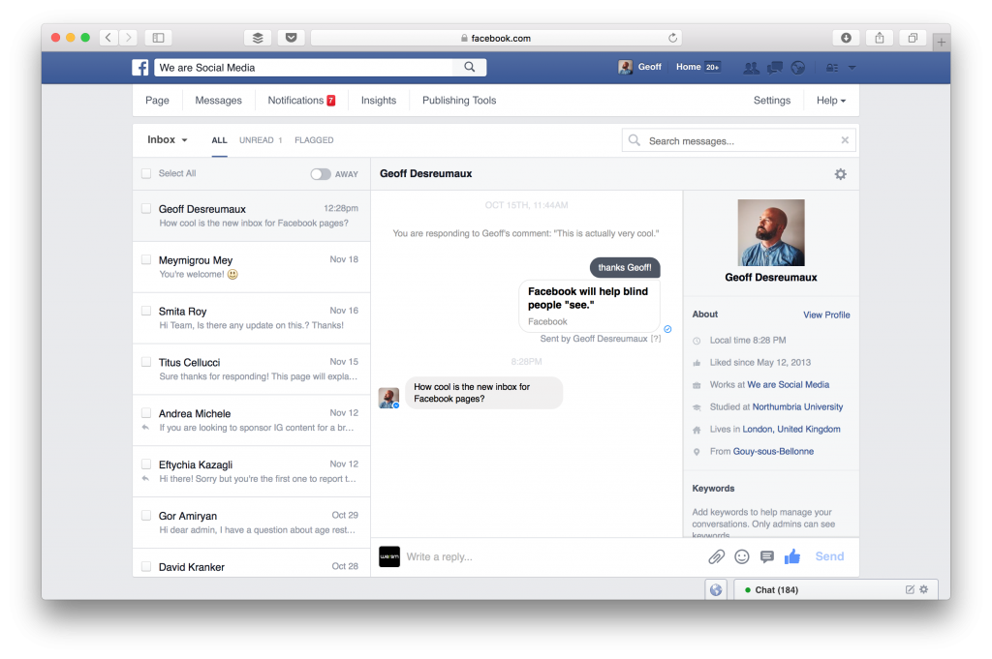Expand the Inbox dropdown
The height and width of the screenshot is (659, 992).
coord(168,140)
